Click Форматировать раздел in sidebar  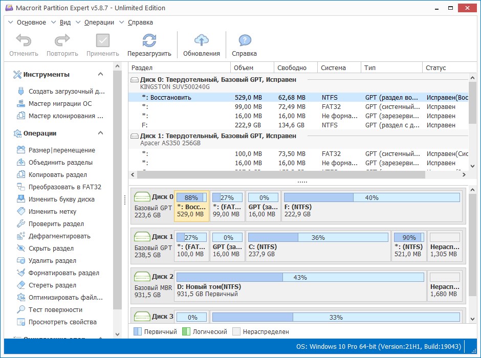tap(63, 273)
